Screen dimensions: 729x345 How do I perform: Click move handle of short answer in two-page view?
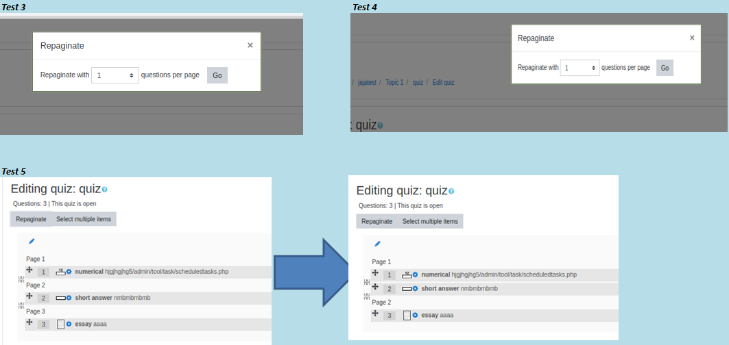tap(375, 287)
